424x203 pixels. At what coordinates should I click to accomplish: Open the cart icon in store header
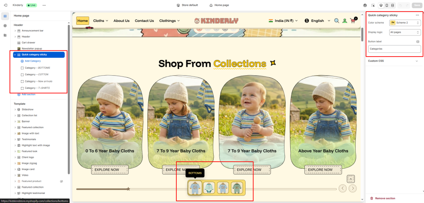[353, 21]
